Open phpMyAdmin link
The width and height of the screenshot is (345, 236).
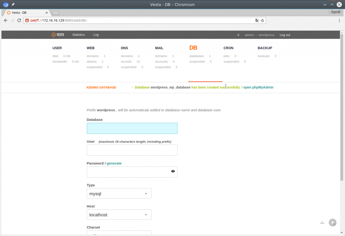[258, 87]
